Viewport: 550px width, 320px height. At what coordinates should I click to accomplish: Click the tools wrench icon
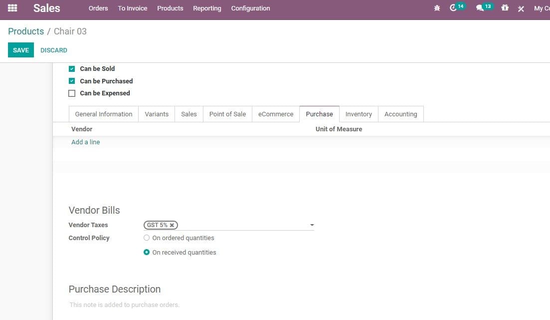[x=521, y=8]
